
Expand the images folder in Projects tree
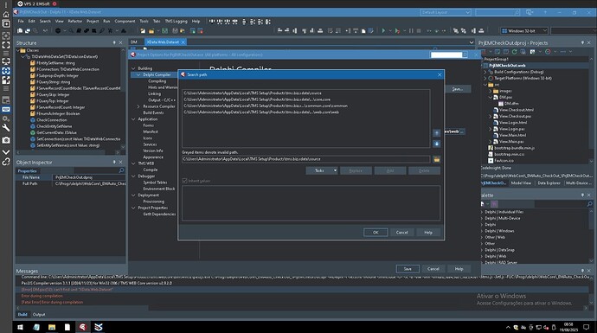[491, 92]
